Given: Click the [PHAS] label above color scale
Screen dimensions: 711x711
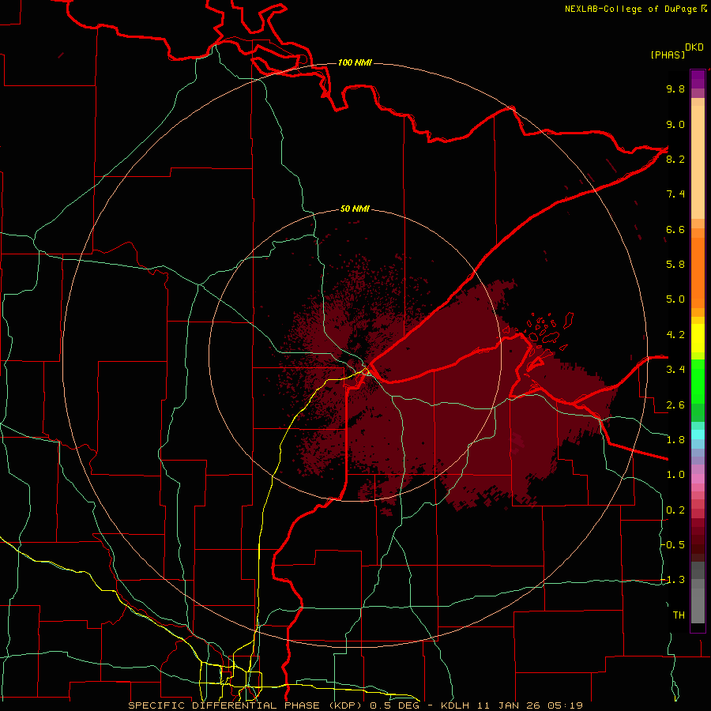Looking at the screenshot, I should (x=668, y=55).
